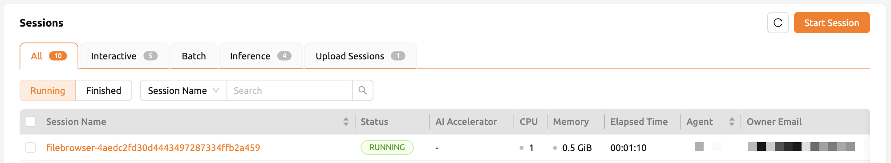
Task: Check the filebrowser session row checkbox
Action: [30, 147]
